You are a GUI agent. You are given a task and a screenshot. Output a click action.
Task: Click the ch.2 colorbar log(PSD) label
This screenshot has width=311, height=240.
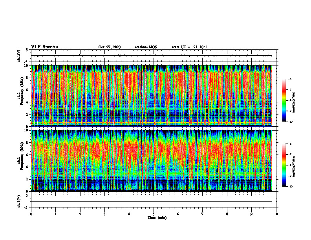tap(294, 167)
